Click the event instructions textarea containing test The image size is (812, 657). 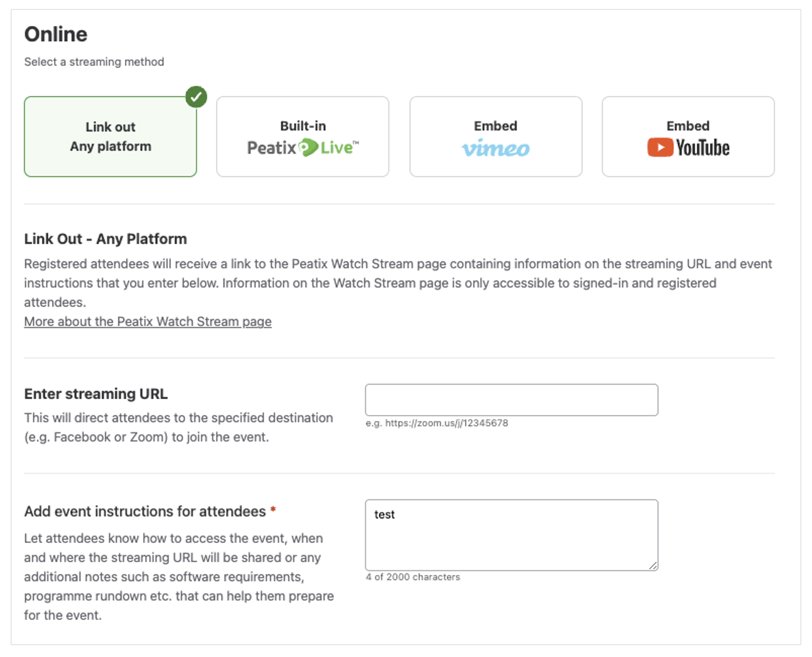click(511, 535)
